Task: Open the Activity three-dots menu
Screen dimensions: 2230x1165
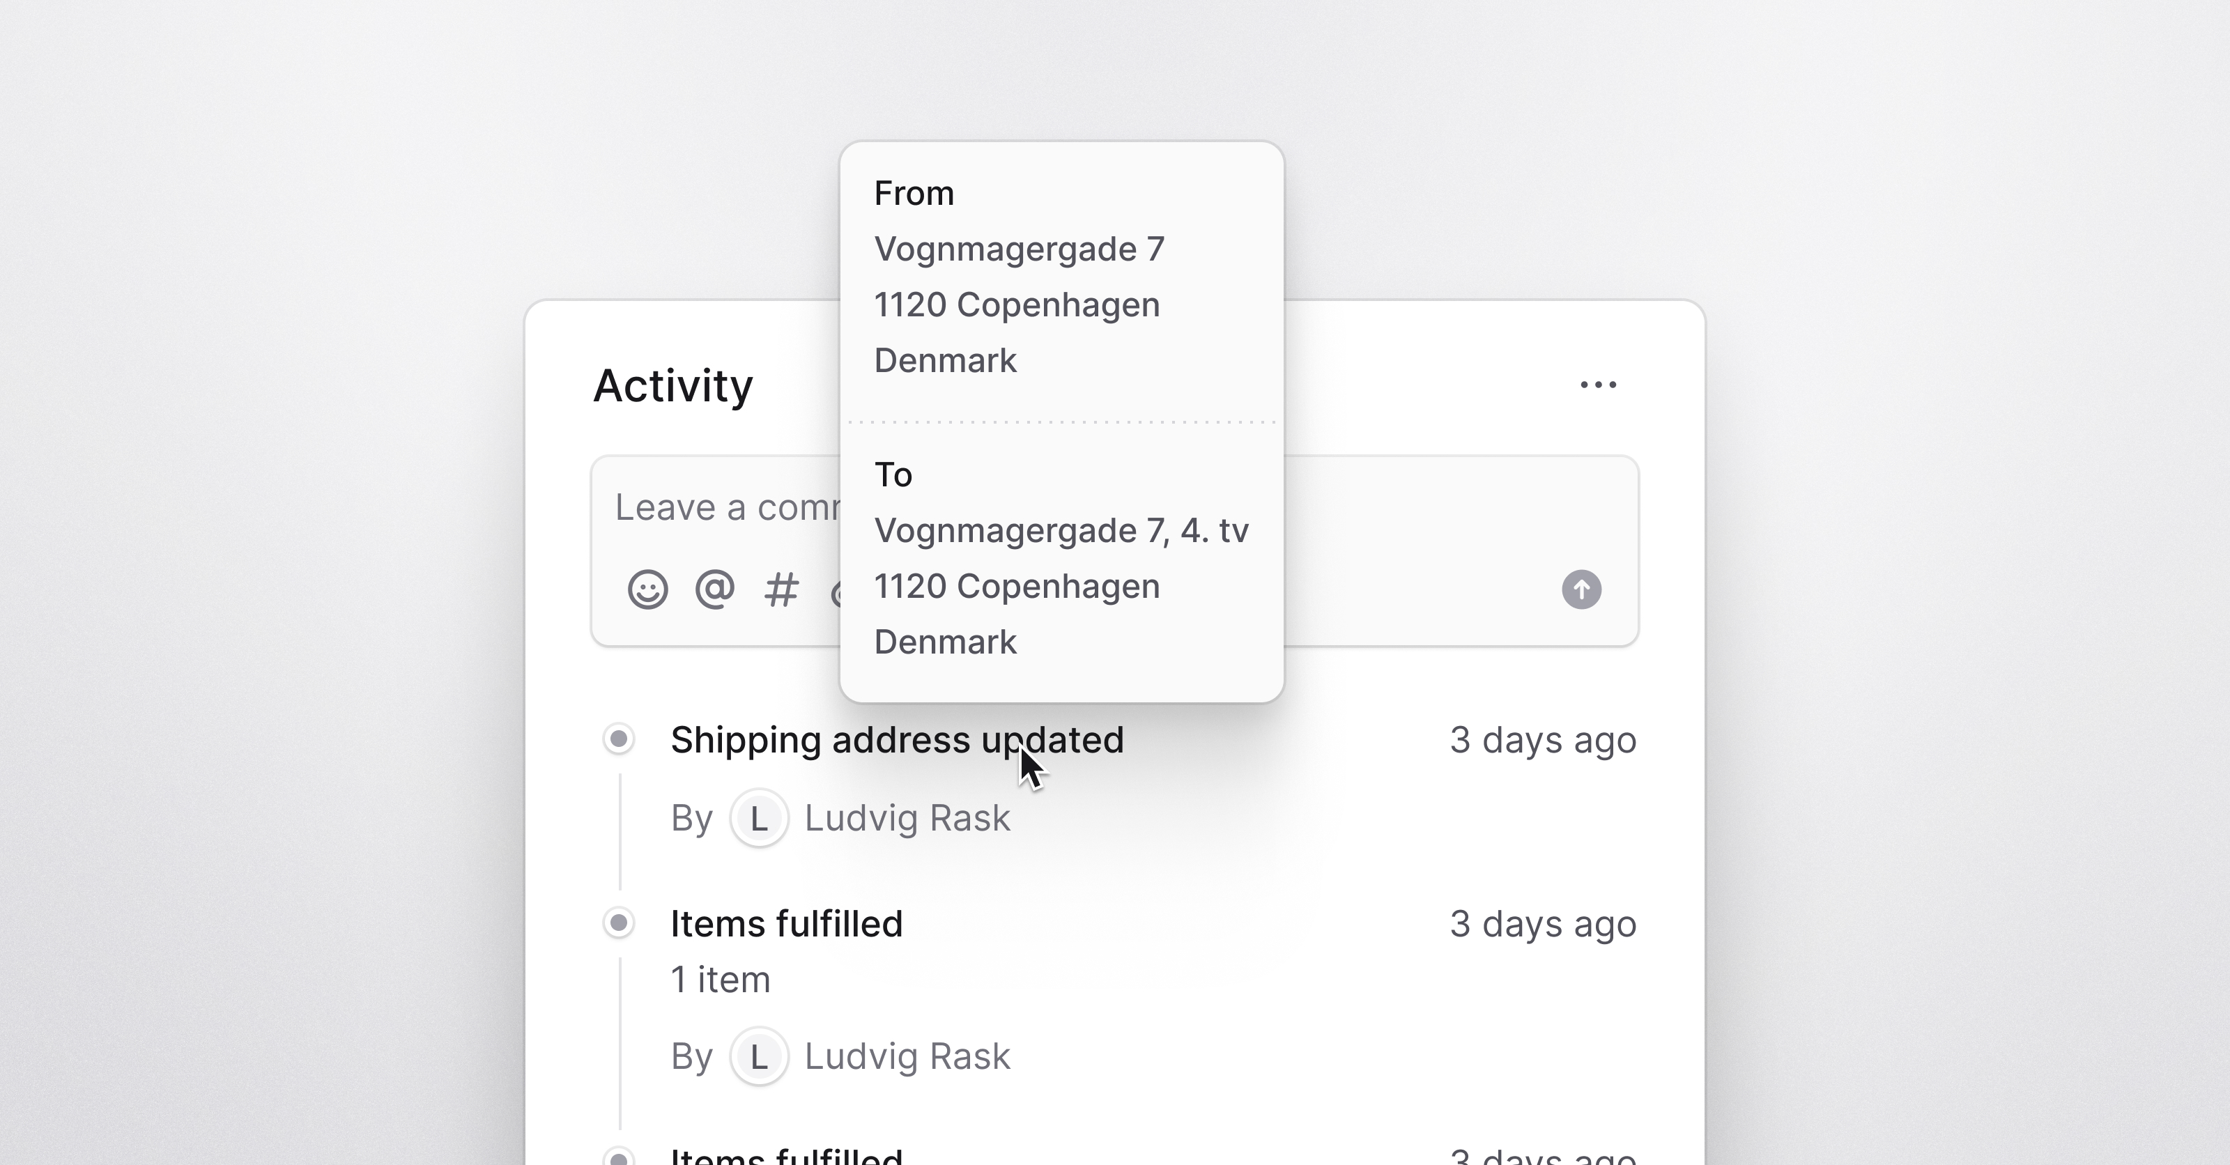Action: point(1598,385)
